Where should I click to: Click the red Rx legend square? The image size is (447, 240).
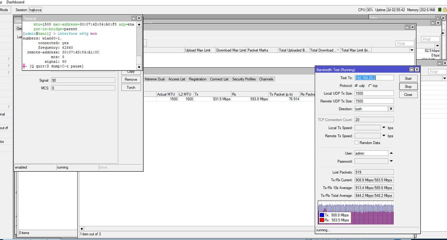[322, 220]
